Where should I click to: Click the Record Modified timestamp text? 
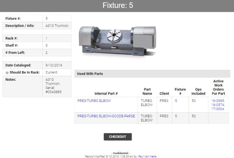pyautogui.click(x=111, y=156)
